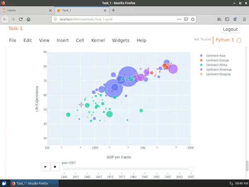This screenshot has height=187, width=249.
Task: Set year slider to 1962
Action: pyautogui.click(x=87, y=177)
